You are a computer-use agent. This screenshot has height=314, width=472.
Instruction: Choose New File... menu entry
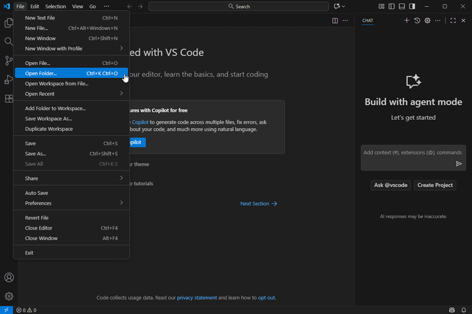point(72,28)
